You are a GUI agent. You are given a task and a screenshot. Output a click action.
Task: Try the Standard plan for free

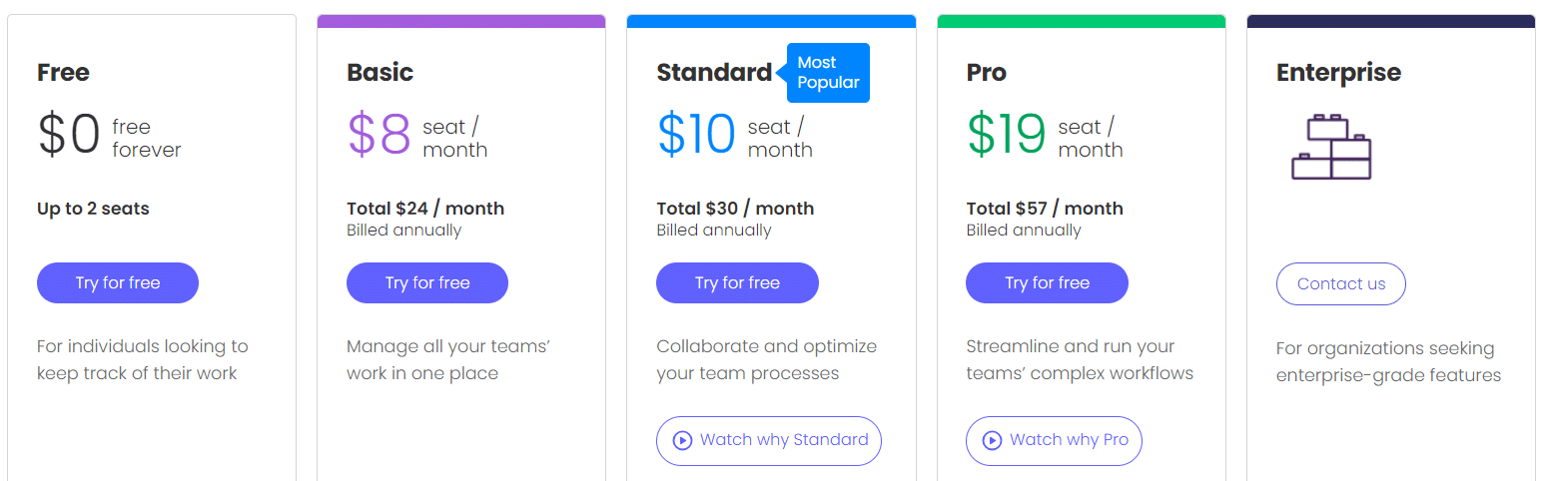point(737,283)
